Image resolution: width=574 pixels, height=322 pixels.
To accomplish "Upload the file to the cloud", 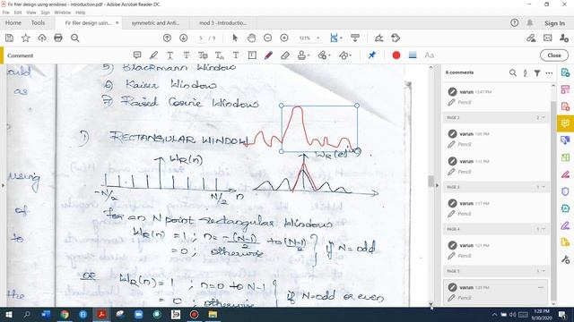I will [x=42, y=38].
